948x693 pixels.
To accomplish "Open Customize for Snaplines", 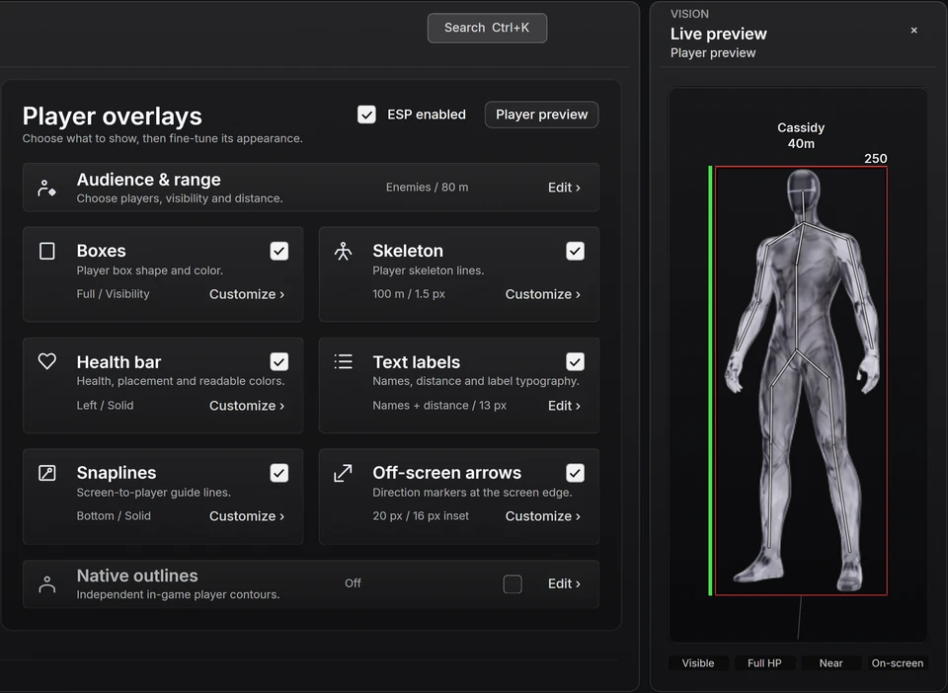I will (x=247, y=516).
